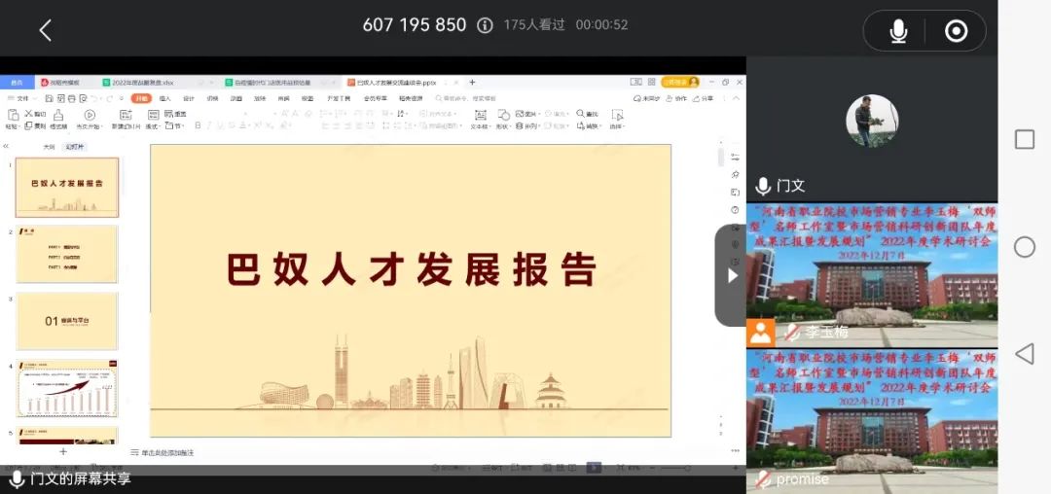Toggle the meeting recording button
This screenshot has height=494, width=1051.
(x=957, y=31)
